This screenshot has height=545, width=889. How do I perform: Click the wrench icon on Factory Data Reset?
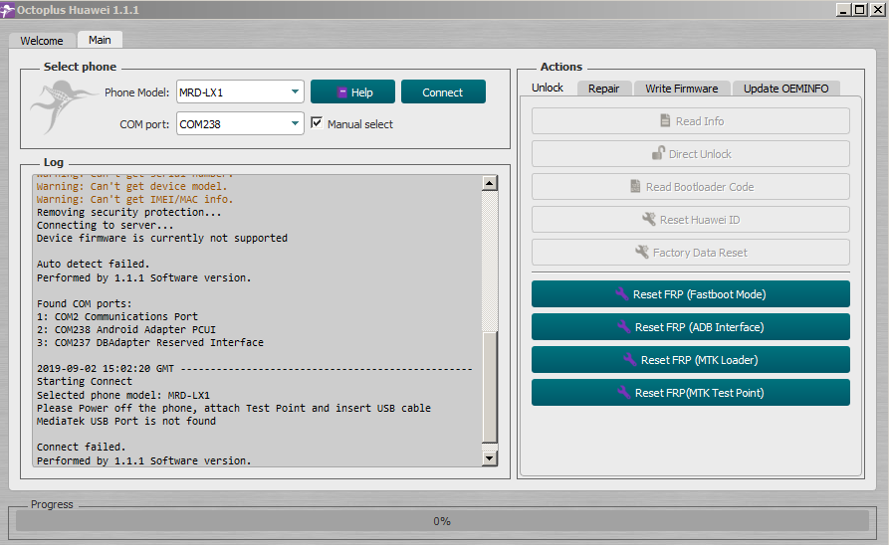642,252
